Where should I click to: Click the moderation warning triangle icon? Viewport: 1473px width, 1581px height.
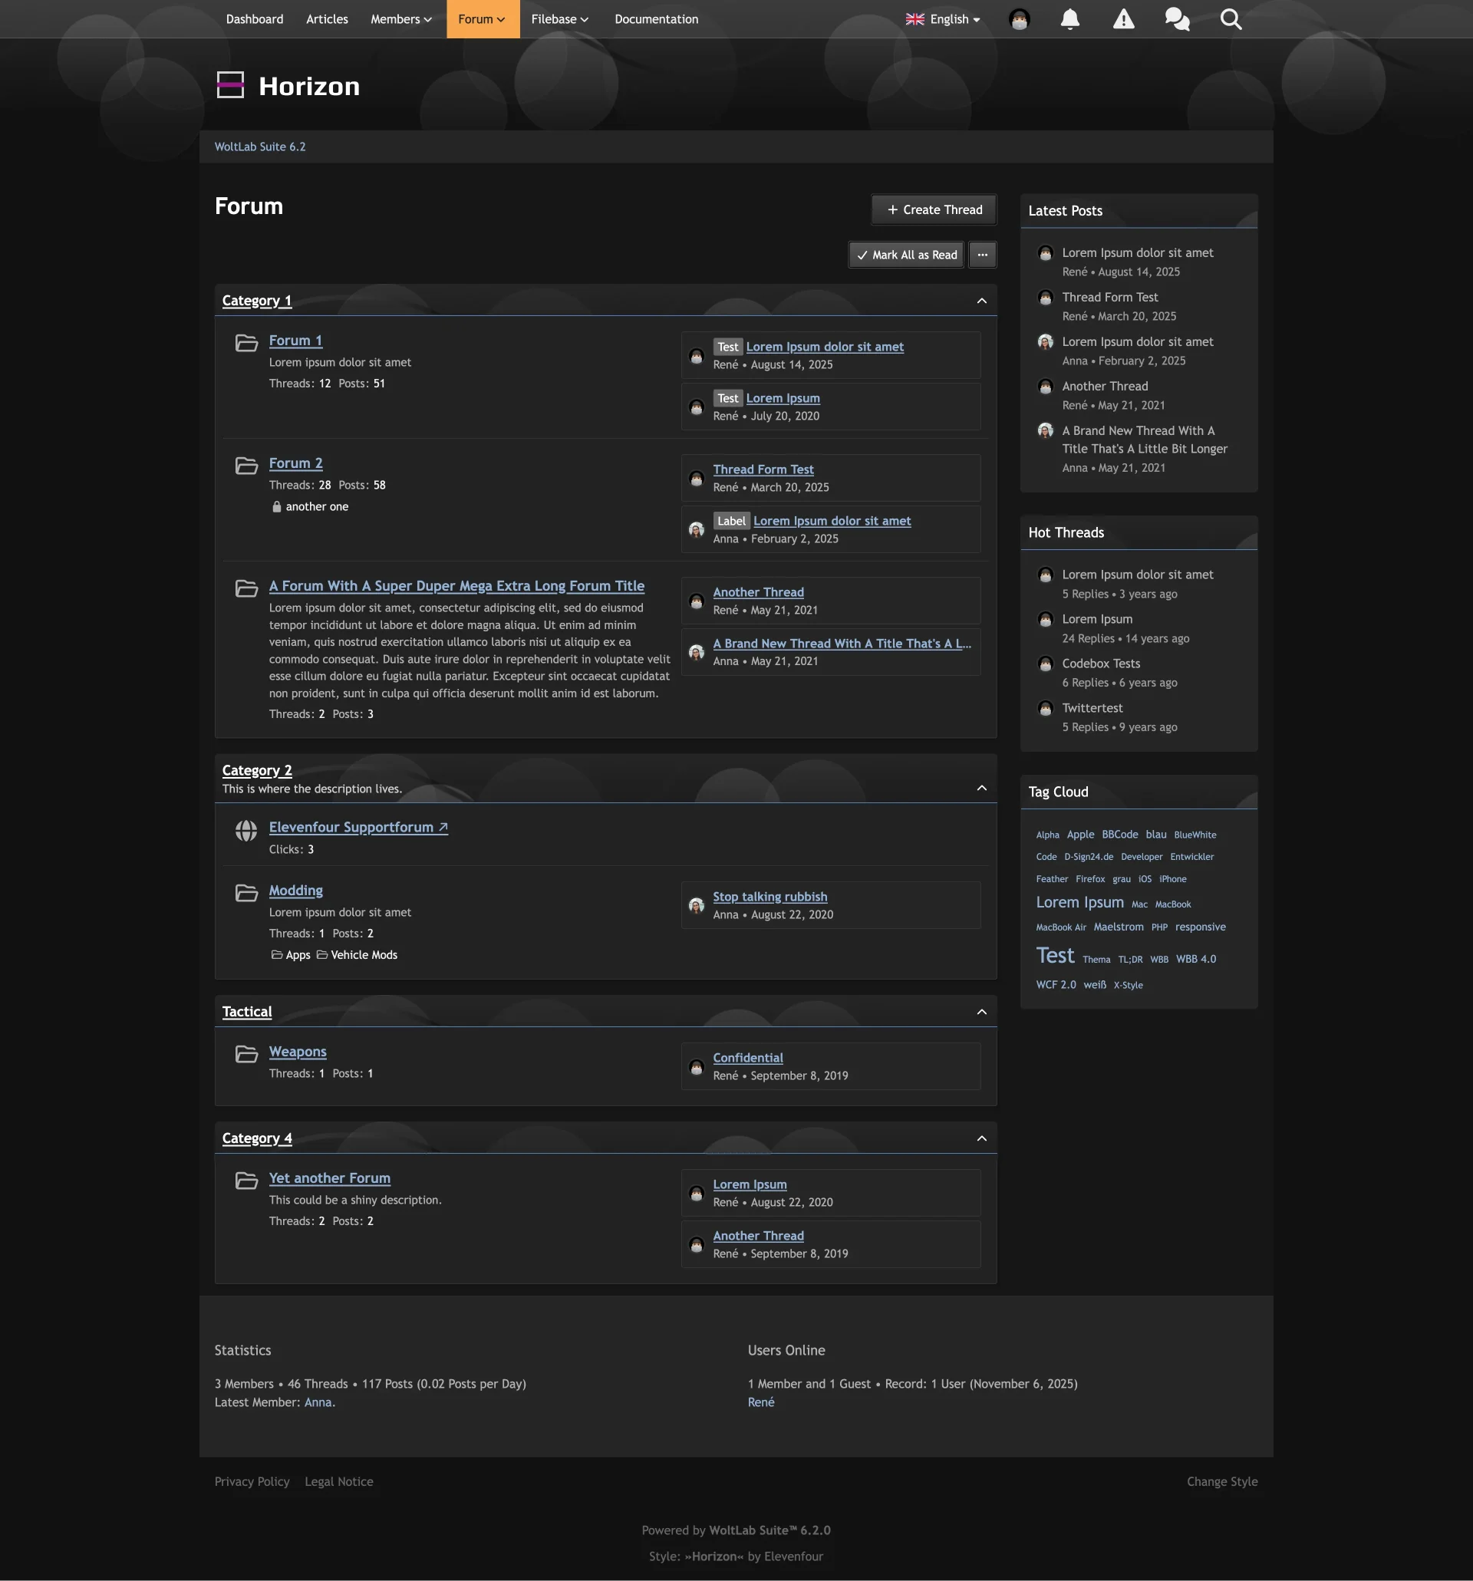pos(1123,19)
